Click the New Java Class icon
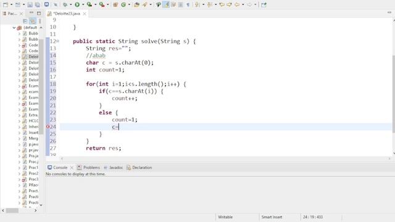 [123, 4]
